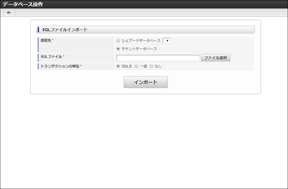The width and height of the screenshot is (288, 189).
Task: Click the blue marker beside SQLファイル label
Action: pyautogui.click(x=38, y=58)
